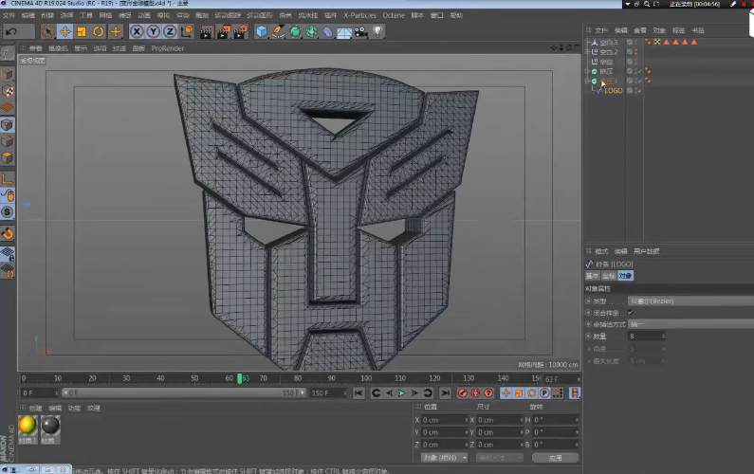Add a cube primitive object
The image size is (754, 474).
[x=262, y=31]
